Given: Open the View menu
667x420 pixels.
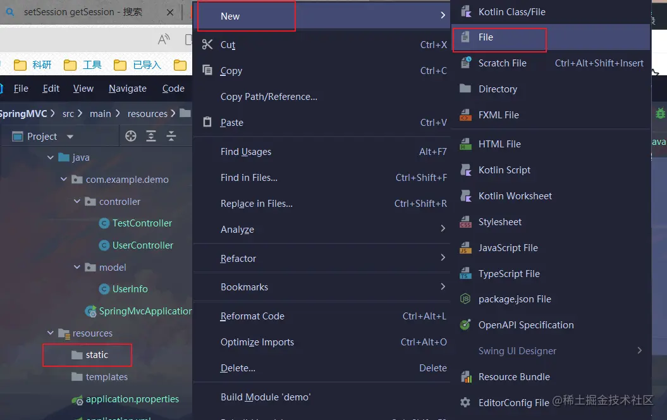Looking at the screenshot, I should pos(83,89).
